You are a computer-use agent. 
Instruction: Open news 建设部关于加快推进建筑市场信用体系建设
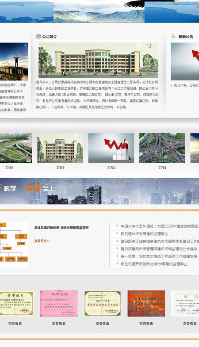tap(160, 241)
